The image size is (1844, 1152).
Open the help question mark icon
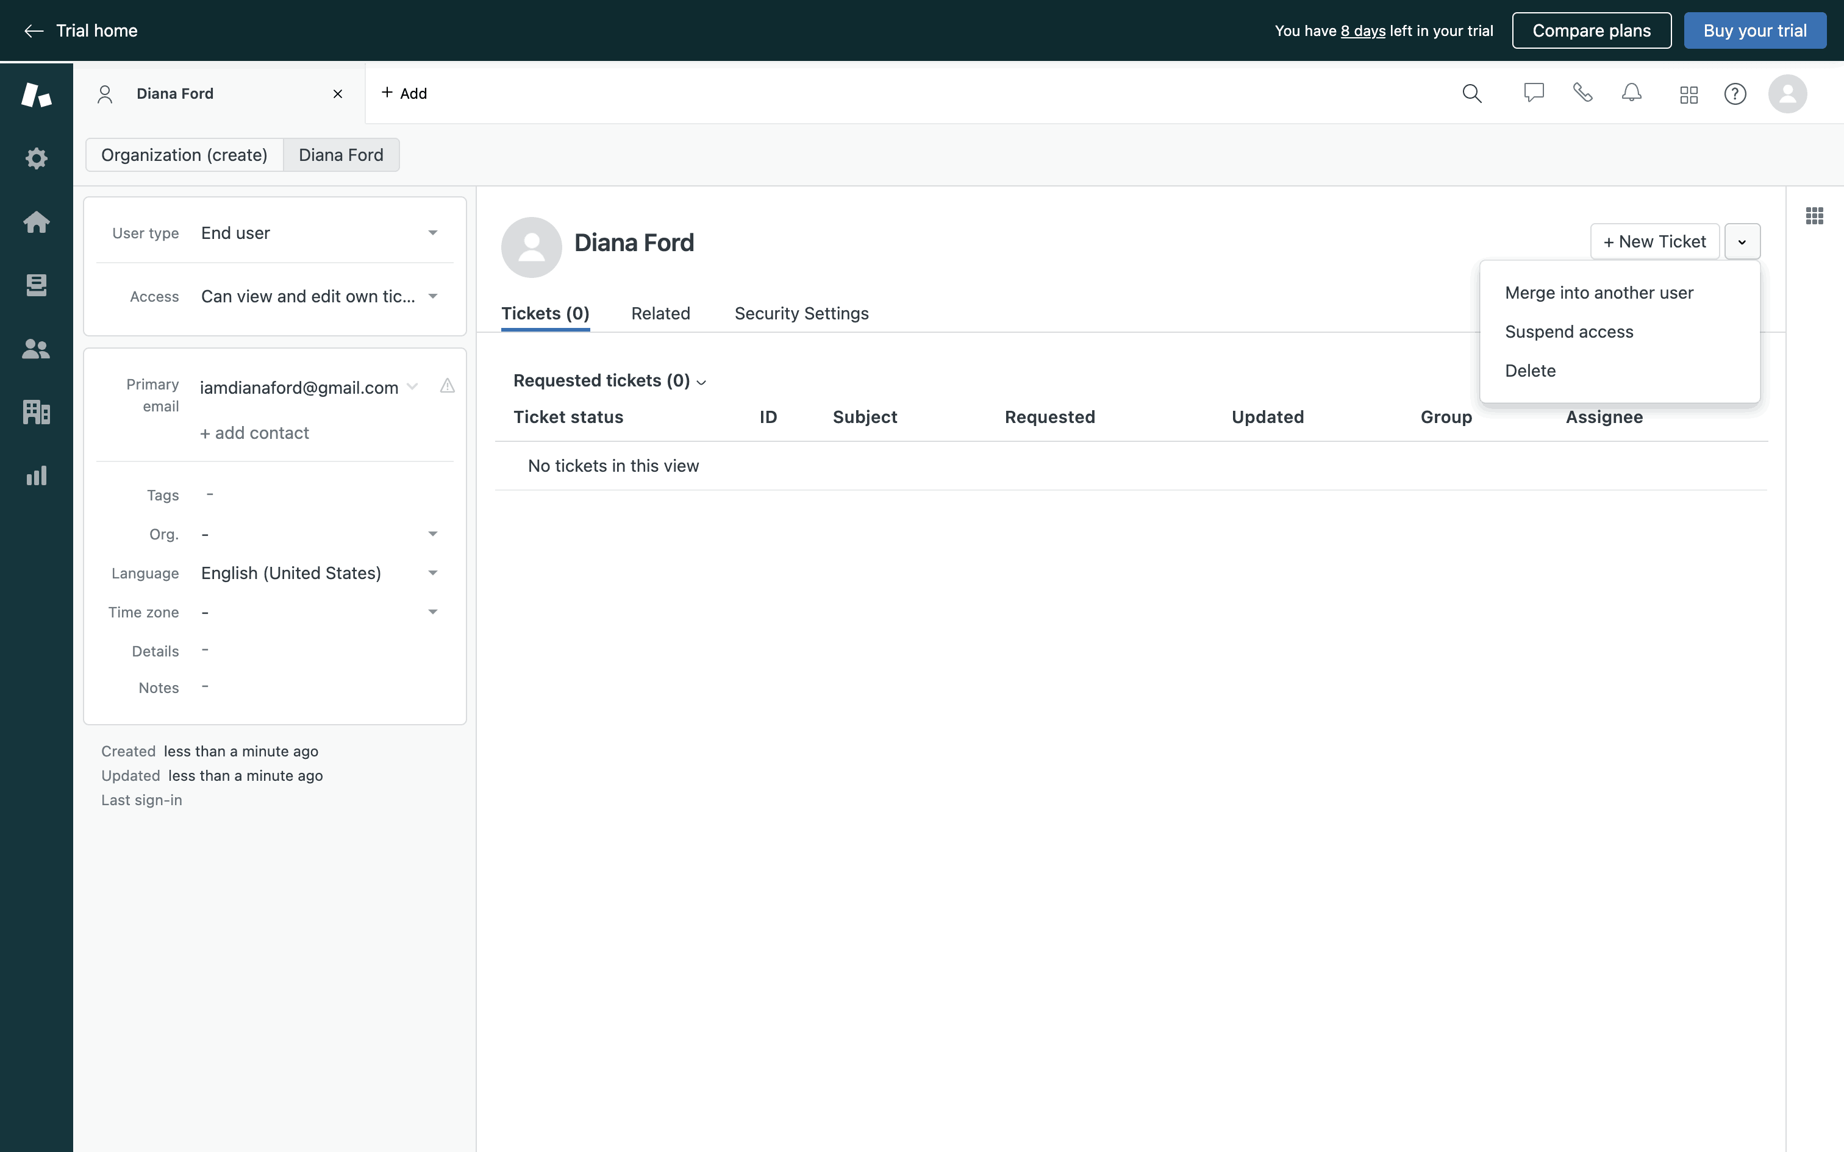1735,94
